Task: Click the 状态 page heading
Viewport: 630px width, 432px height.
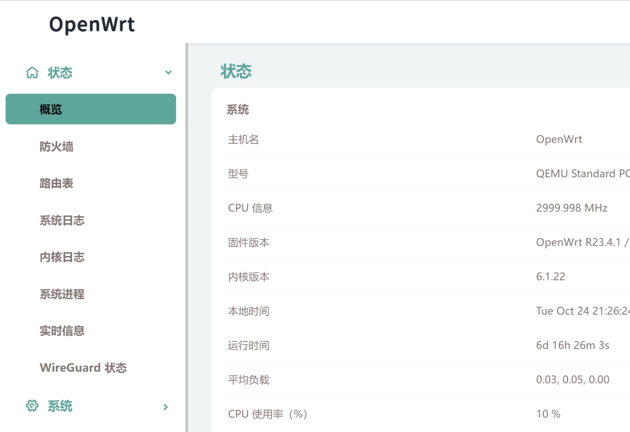Action: [x=236, y=71]
